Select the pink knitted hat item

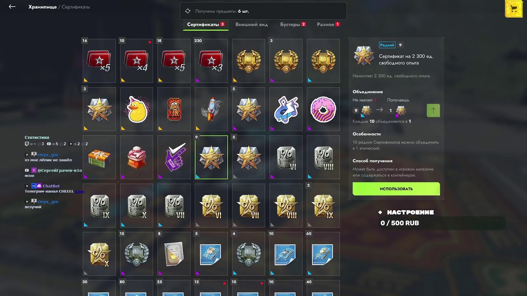coord(137,157)
